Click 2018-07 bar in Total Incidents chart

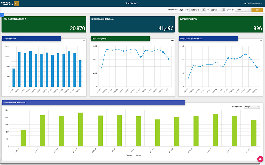tap(14, 78)
